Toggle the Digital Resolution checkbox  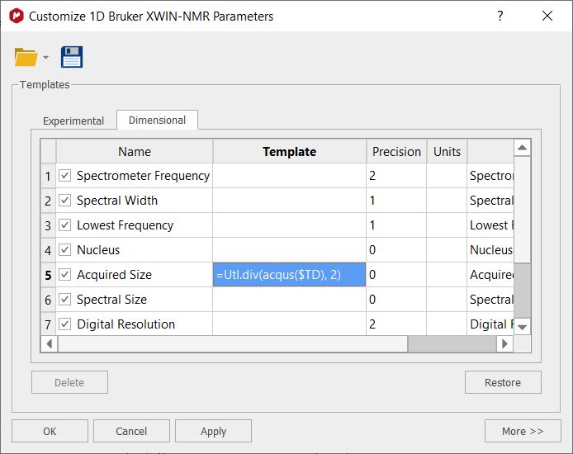pyautogui.click(x=64, y=324)
